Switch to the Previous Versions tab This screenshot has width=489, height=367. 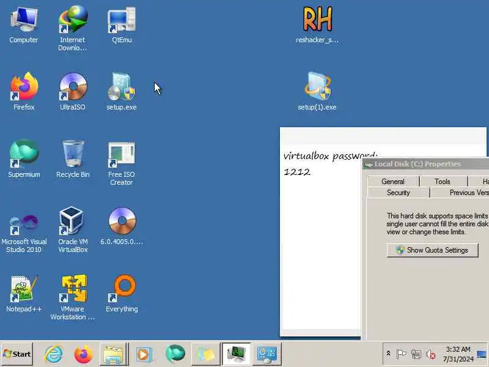pos(460,193)
